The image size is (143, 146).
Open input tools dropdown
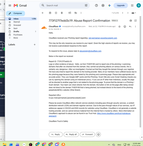pyautogui.click(x=134, y=13)
